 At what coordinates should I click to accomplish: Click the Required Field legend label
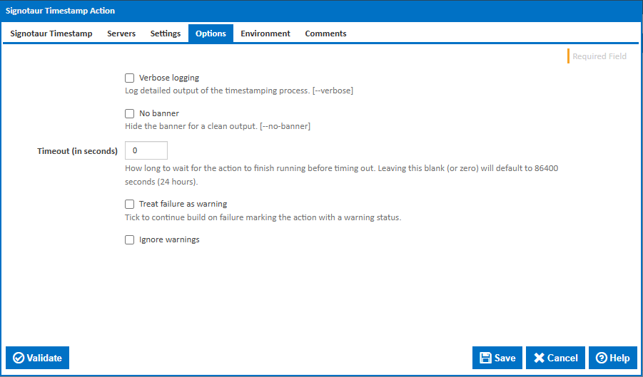click(x=599, y=56)
